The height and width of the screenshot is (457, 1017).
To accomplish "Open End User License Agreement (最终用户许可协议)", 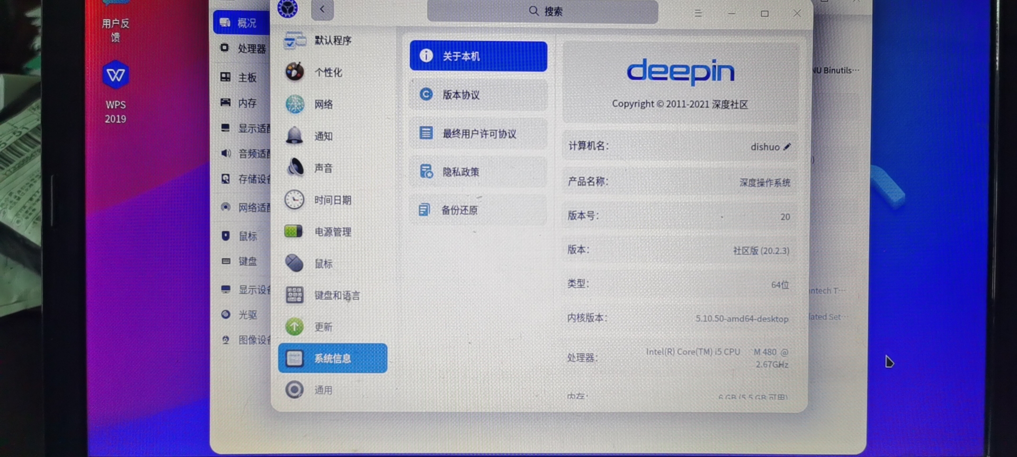I will pos(478,133).
